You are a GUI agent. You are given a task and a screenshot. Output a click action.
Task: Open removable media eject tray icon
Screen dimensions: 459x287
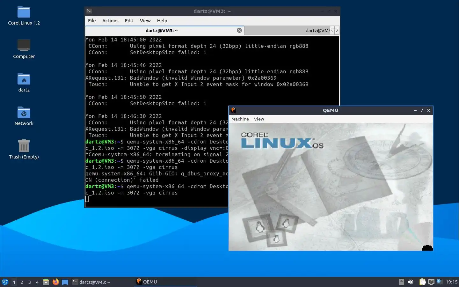coord(402,282)
